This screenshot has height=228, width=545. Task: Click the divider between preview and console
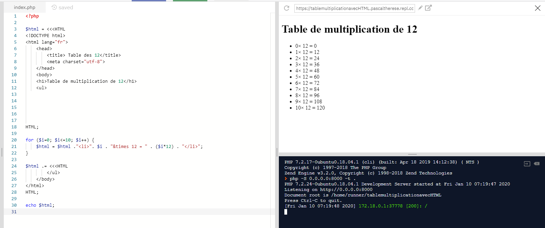pyautogui.click(x=412, y=154)
